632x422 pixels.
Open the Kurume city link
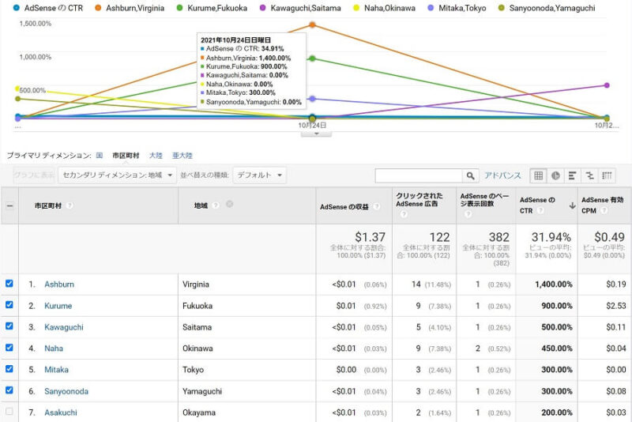58,306
